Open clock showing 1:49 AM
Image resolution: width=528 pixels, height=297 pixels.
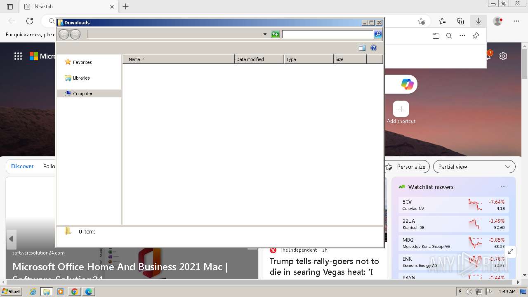tap(507, 292)
